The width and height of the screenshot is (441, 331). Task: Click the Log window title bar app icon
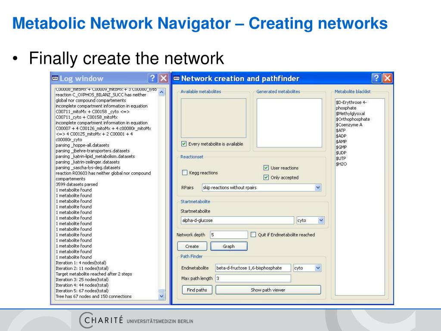pos(55,78)
